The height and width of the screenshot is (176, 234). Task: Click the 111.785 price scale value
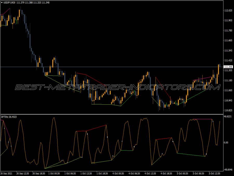[x=228, y=31]
